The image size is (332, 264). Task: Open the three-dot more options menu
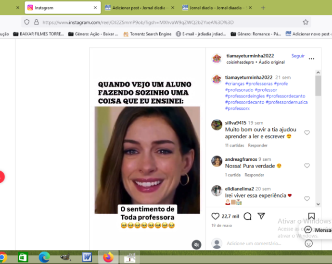(311, 59)
